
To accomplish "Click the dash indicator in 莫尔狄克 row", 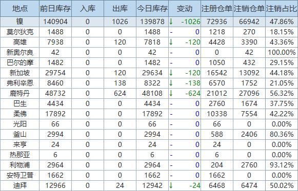I will click(x=171, y=32).
